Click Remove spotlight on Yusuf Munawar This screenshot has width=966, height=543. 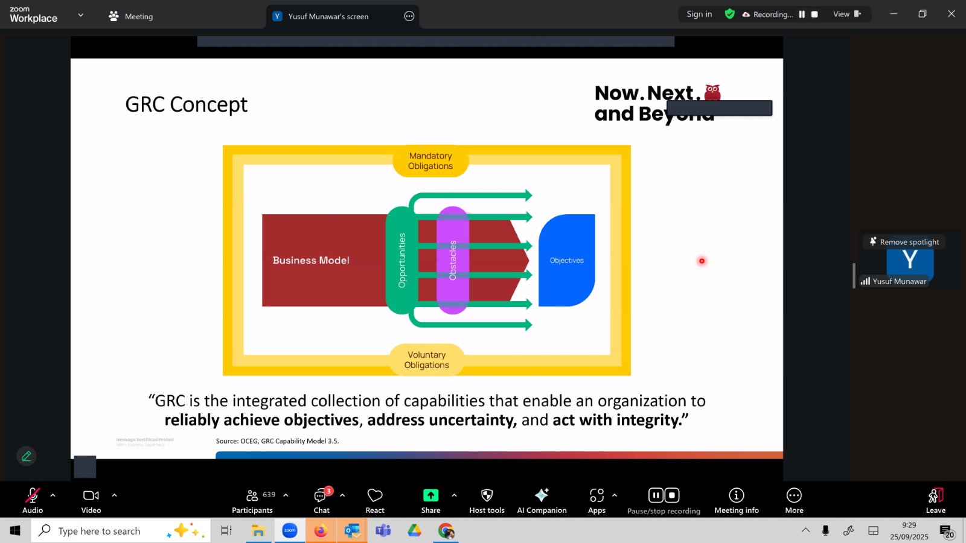pyautogui.click(x=904, y=242)
